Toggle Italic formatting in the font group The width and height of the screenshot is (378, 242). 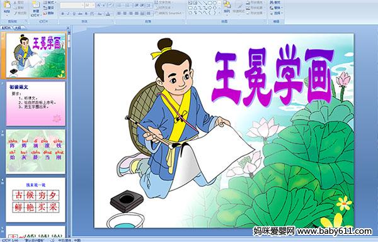(68, 14)
